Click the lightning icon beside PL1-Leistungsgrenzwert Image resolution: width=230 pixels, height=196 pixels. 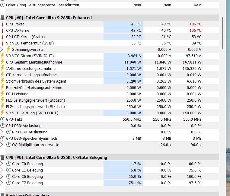tap(2, 100)
